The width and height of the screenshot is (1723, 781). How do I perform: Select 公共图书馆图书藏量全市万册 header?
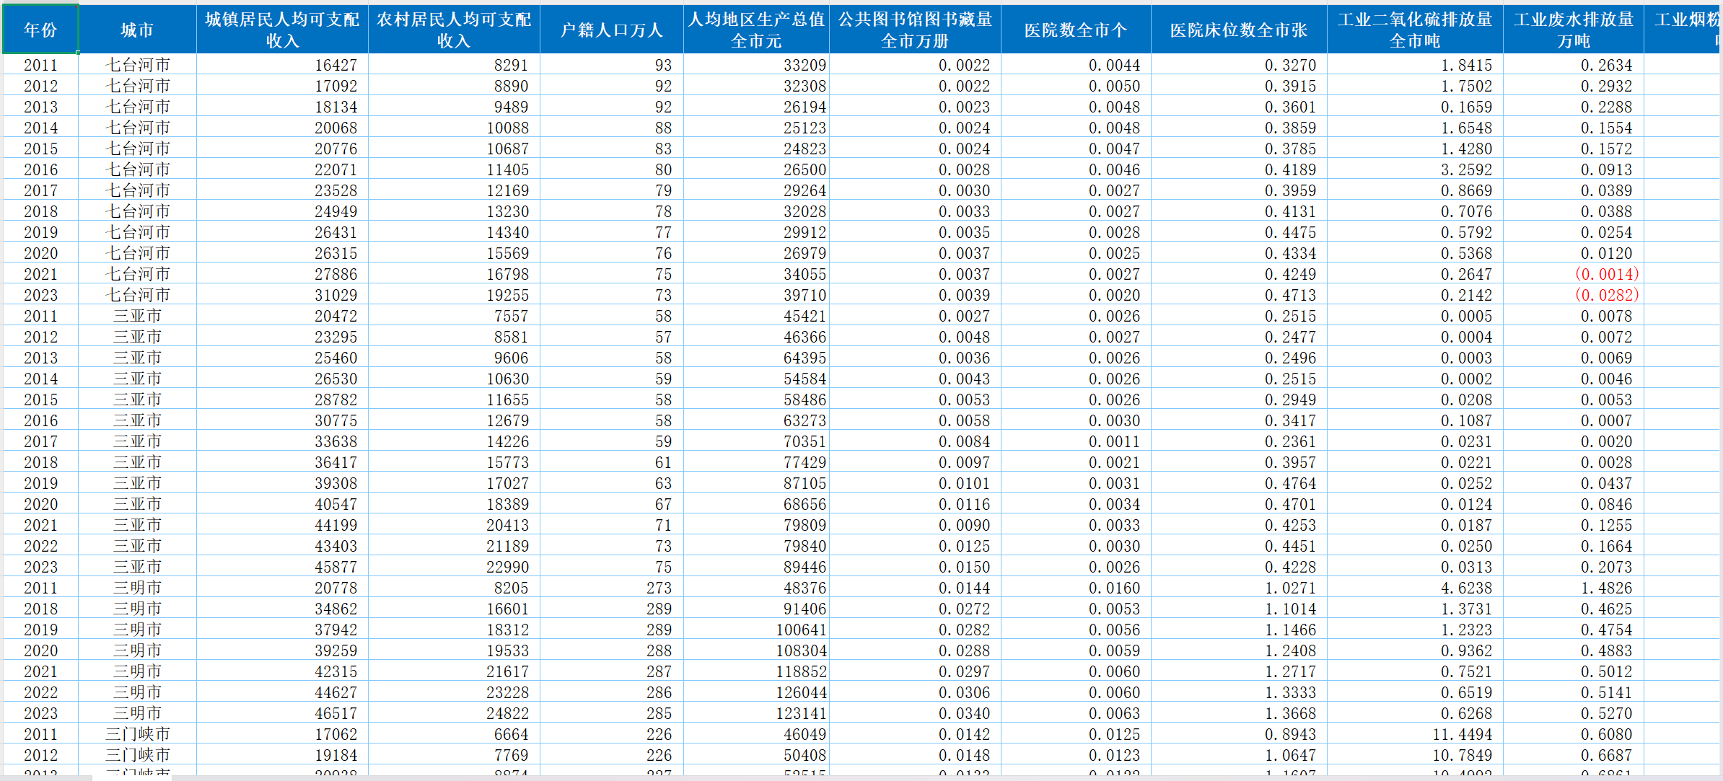point(915,30)
